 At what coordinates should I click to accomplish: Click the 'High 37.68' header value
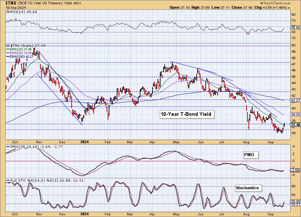pyautogui.click(x=201, y=7)
